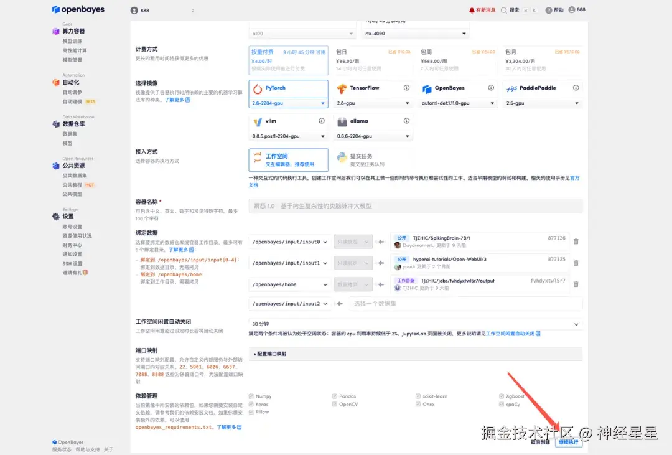The height and width of the screenshot is (455, 672).
Task: Choose the 工作空间 access mode
Action: [x=289, y=160]
